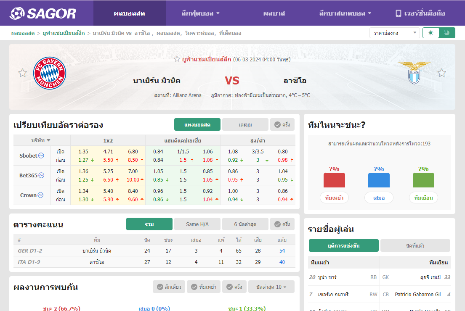Image resolution: width=465 pixels, height=311 pixels.
Task: Go to the ผลบอลสด nav tab
Action: tap(130, 13)
